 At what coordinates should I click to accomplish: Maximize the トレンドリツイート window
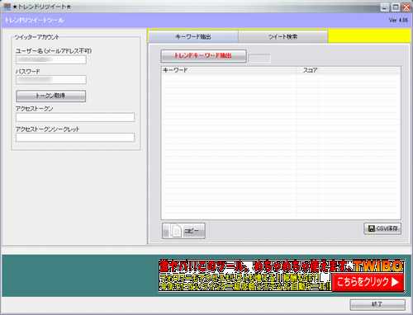pos(396,7)
